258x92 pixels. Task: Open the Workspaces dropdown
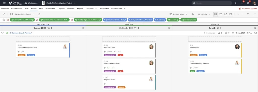pos(33,3)
